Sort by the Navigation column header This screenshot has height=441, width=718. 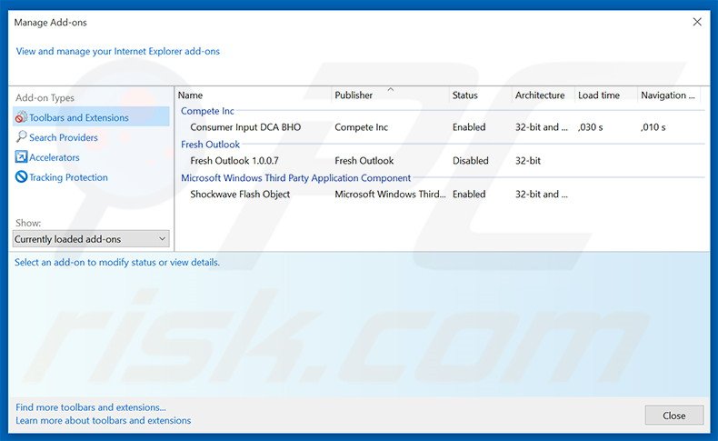(x=669, y=95)
